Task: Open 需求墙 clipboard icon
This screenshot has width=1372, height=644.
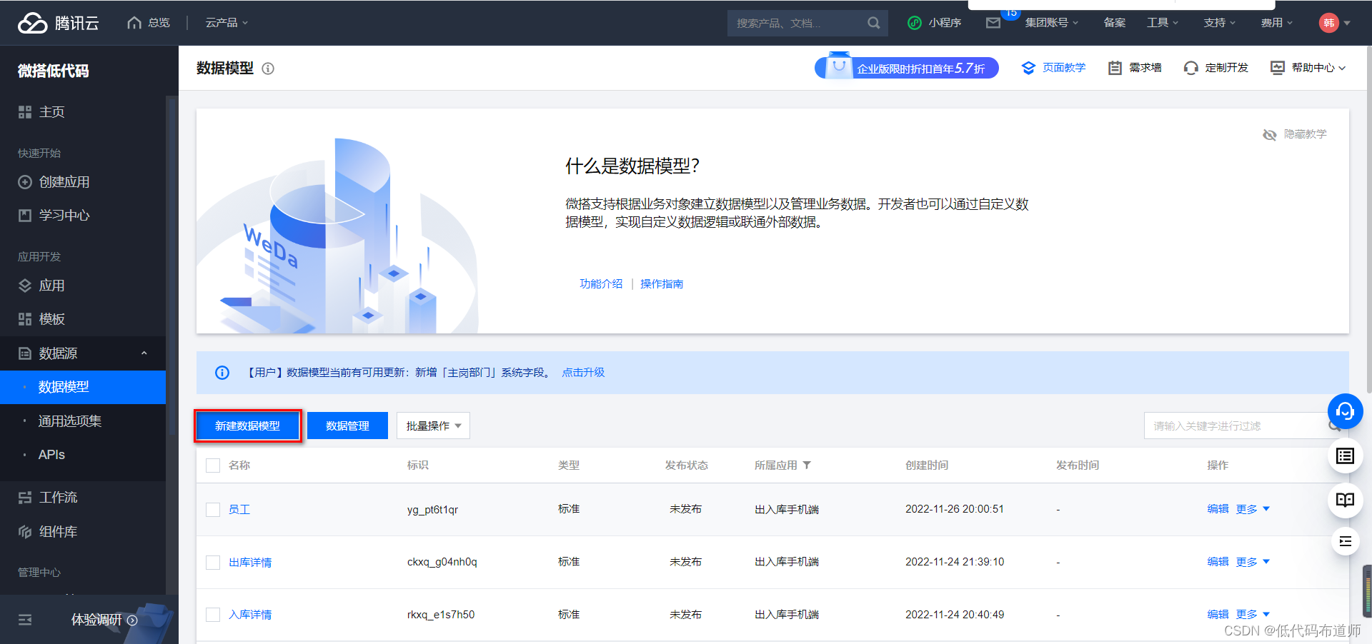Action: tap(1115, 68)
